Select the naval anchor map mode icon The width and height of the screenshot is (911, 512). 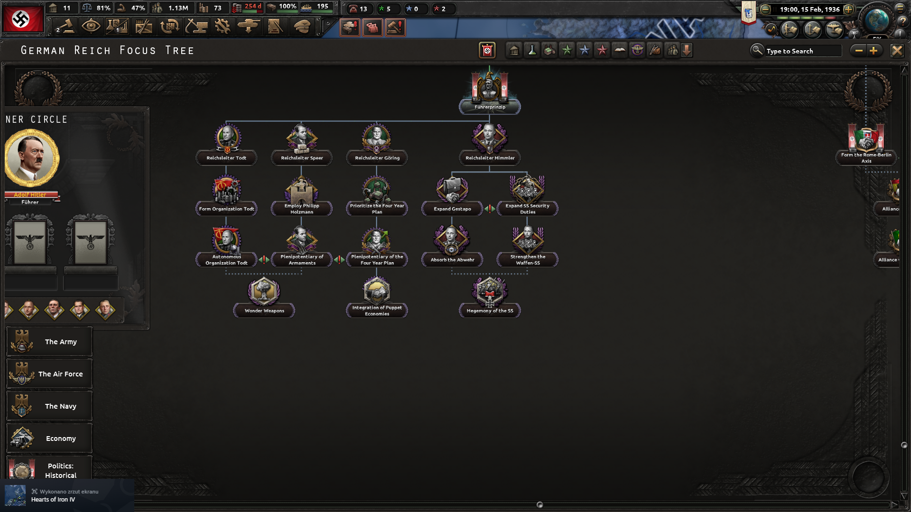click(812, 29)
